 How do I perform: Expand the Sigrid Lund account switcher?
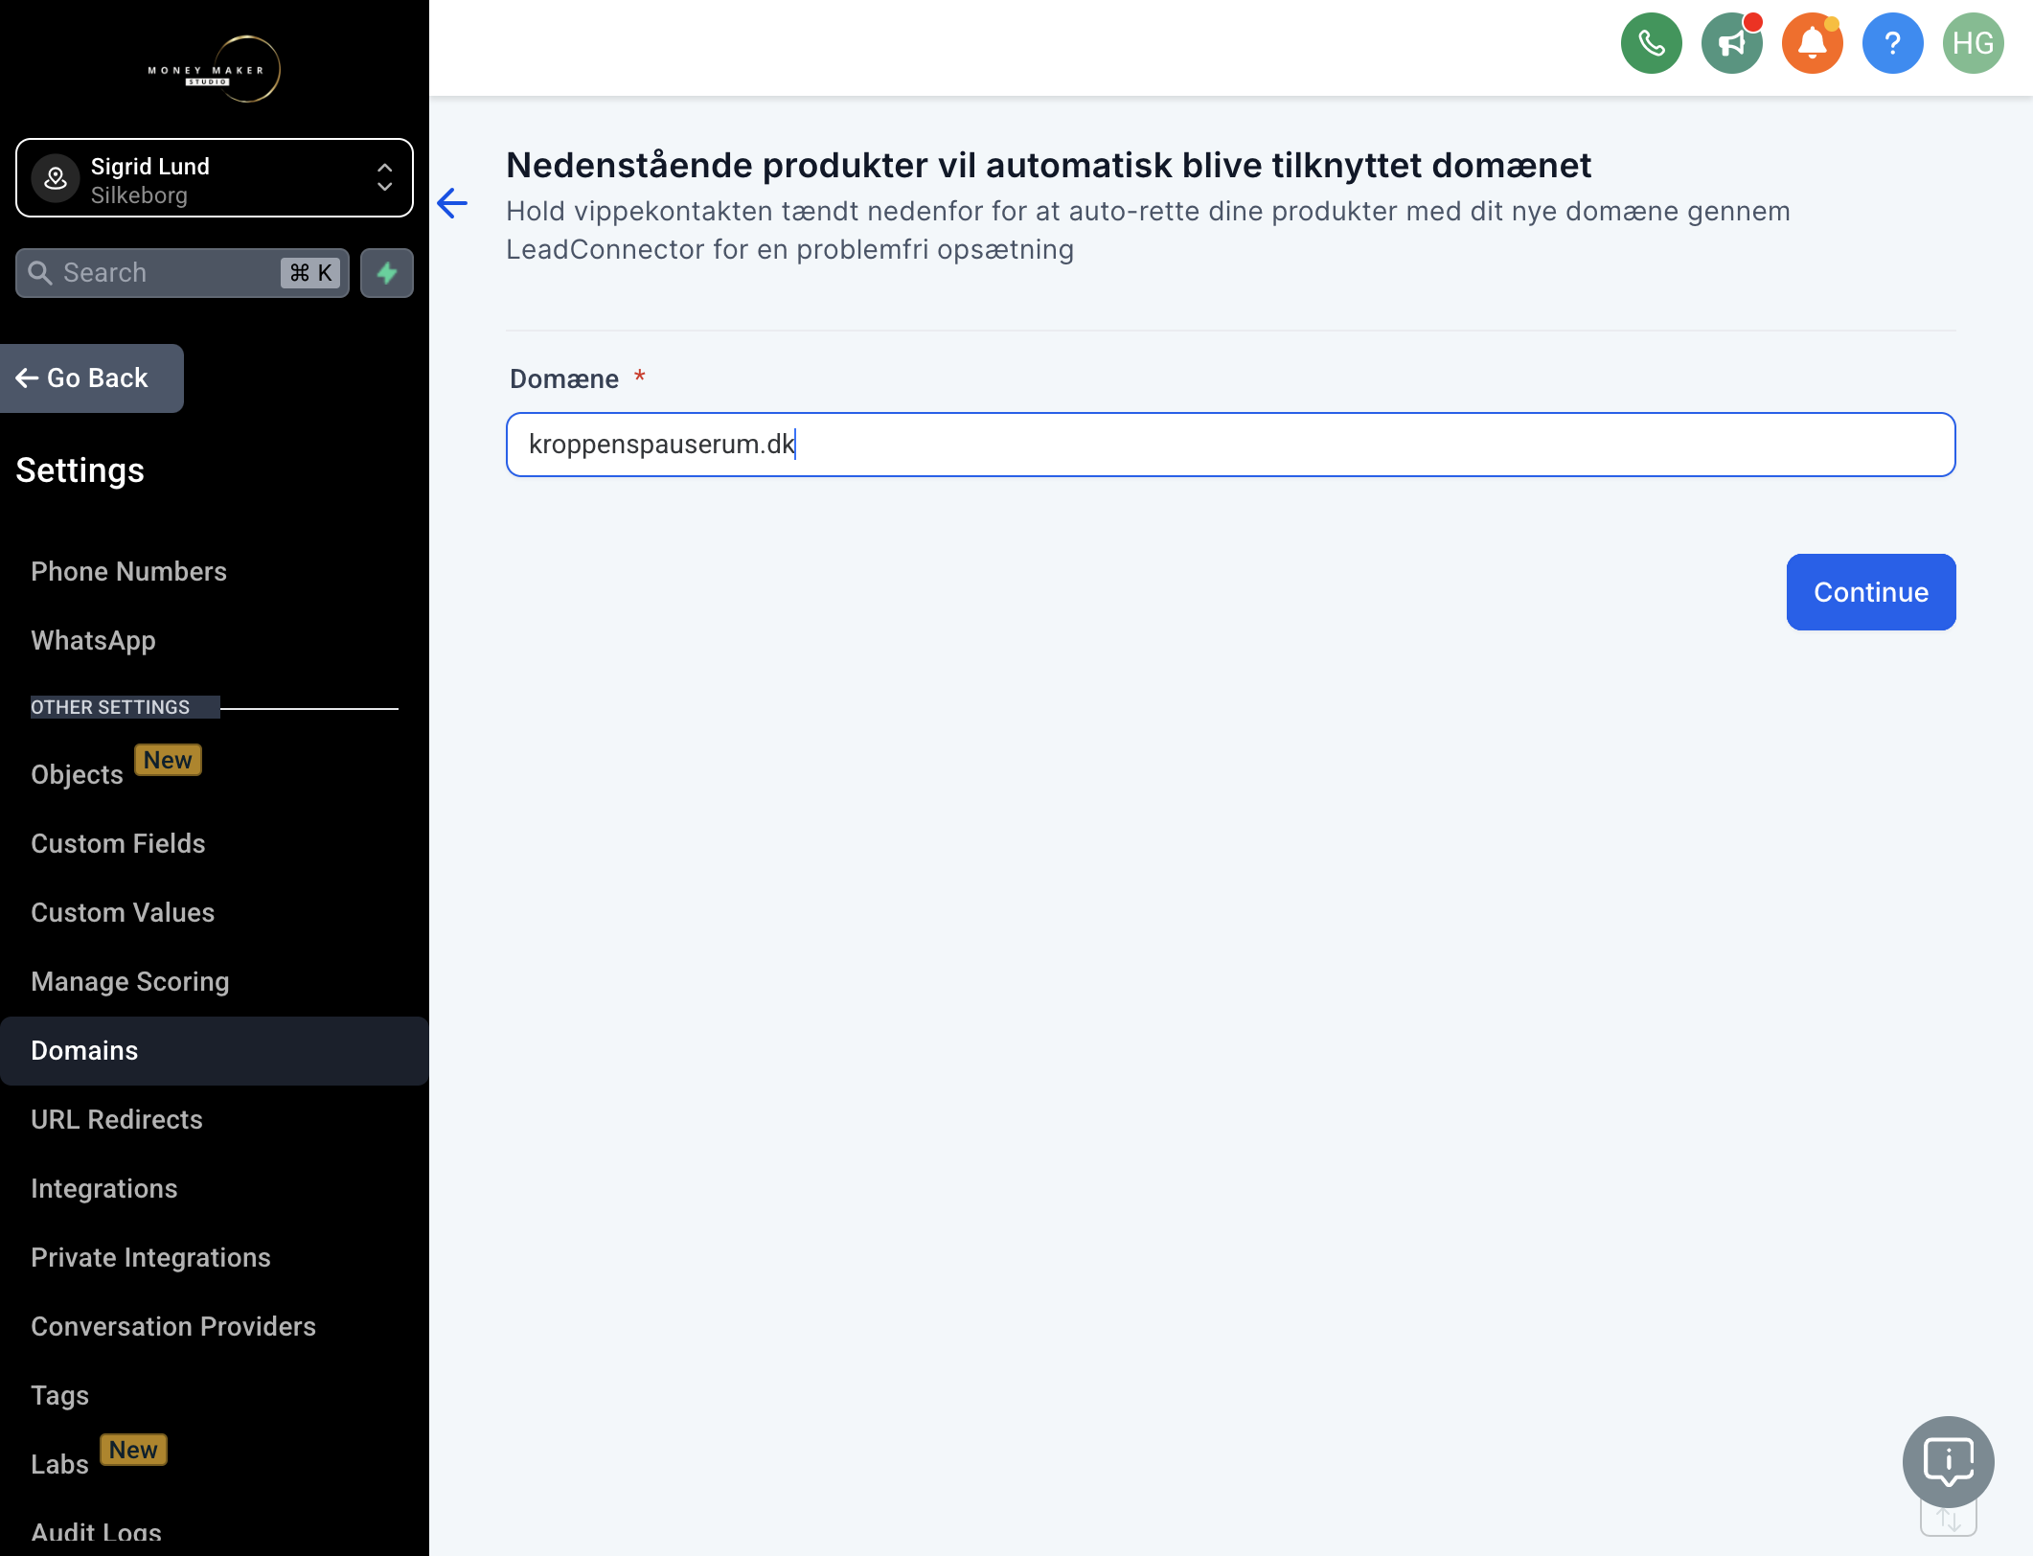click(215, 178)
